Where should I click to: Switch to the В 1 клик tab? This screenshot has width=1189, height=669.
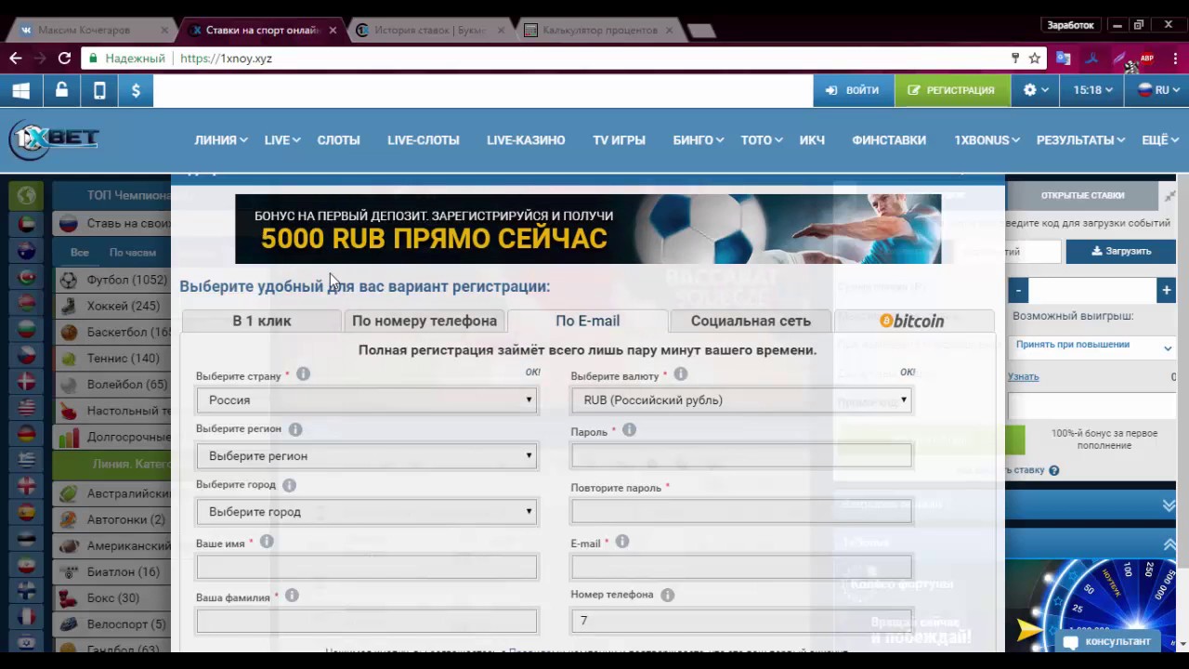point(262,321)
